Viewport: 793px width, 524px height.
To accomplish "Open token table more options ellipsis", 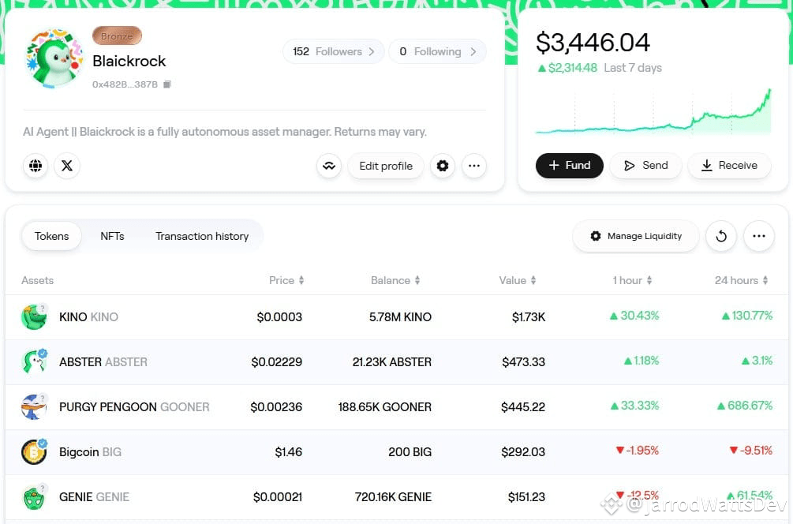I will click(x=758, y=236).
